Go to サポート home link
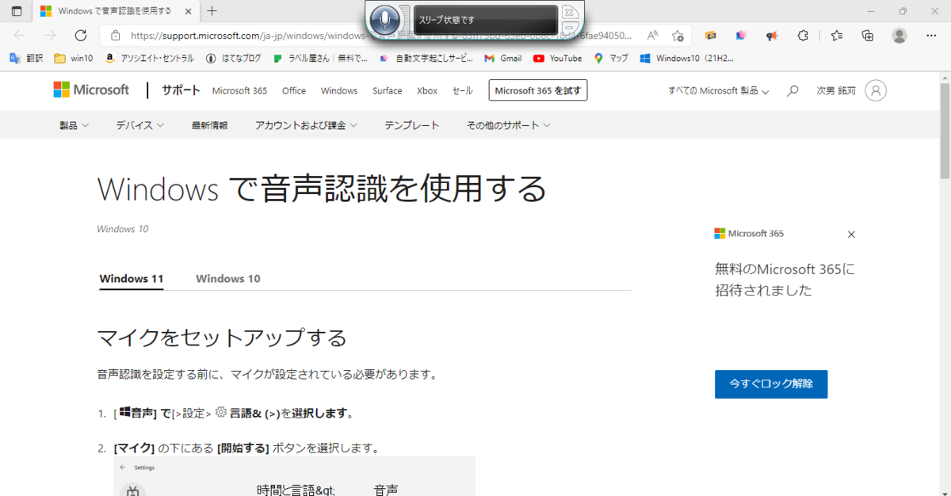The width and height of the screenshot is (951, 496). click(x=181, y=90)
